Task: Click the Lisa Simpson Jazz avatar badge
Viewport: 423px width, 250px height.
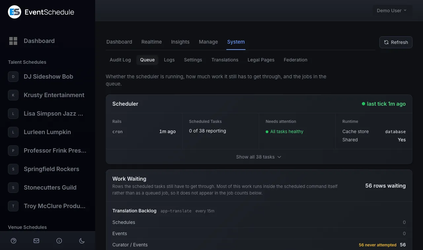Action: [x=13, y=114]
